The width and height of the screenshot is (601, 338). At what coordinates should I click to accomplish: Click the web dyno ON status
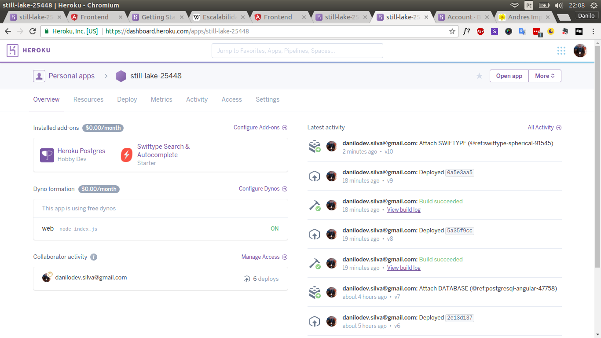[275, 229]
